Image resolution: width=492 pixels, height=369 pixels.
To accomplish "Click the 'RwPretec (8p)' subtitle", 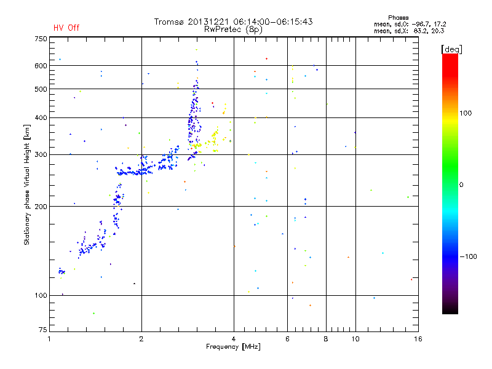I will point(233,30).
